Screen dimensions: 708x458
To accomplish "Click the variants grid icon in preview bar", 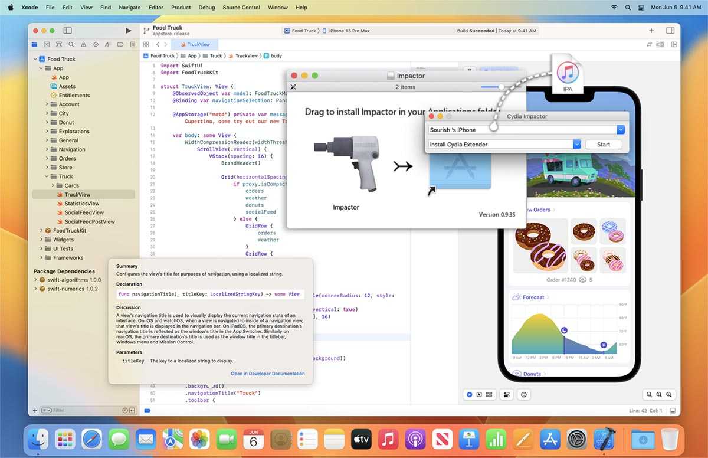I will (x=489, y=394).
